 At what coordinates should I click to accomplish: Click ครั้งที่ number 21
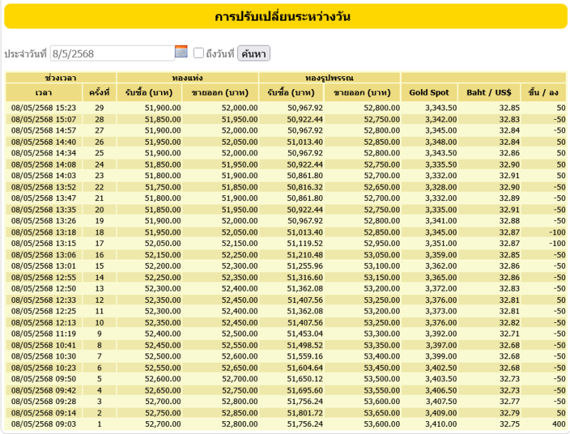point(99,198)
